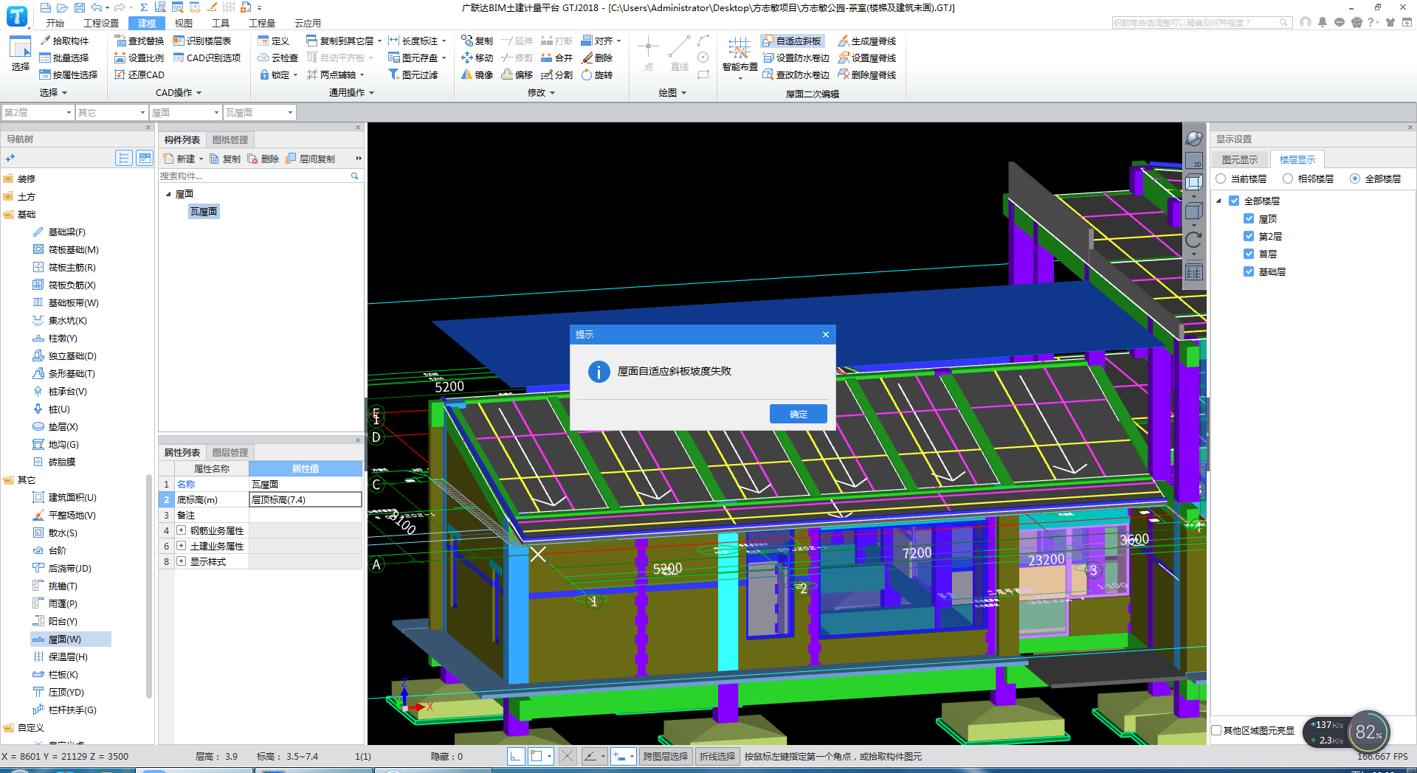Screen dimensions: 1417x773
Task: Click the 搜索构件 search field
Action: tap(255, 176)
